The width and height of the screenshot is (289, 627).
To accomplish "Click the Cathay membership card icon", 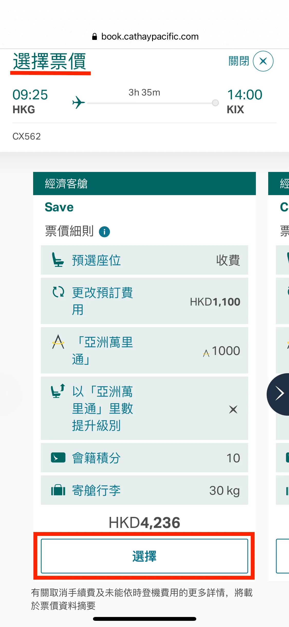I will [58, 458].
